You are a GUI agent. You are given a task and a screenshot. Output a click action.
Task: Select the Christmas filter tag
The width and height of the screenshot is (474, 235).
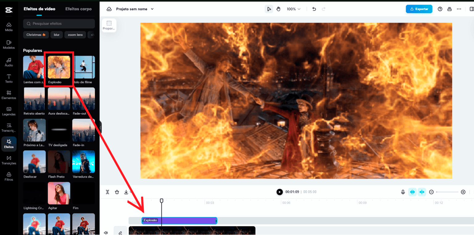click(x=36, y=35)
